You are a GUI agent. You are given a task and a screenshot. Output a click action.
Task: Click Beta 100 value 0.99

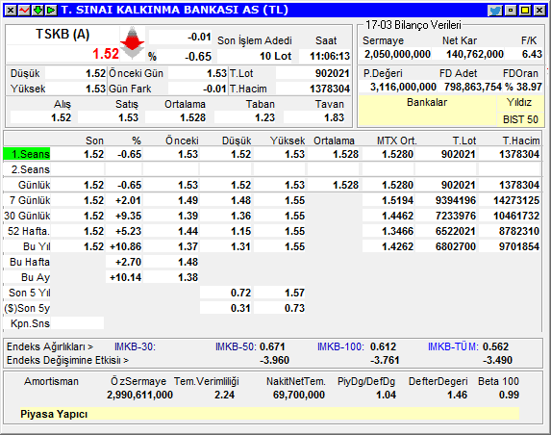pos(509,395)
